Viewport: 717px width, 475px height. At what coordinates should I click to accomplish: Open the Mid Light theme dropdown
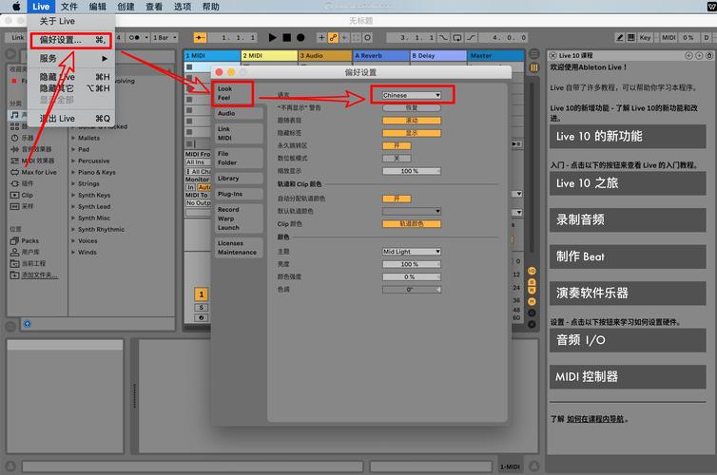point(412,252)
